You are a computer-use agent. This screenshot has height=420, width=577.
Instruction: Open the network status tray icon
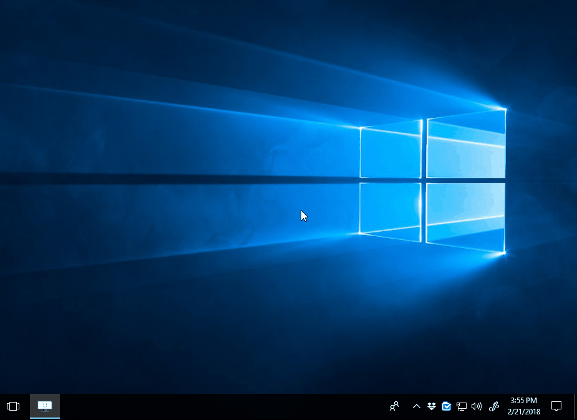coord(462,406)
